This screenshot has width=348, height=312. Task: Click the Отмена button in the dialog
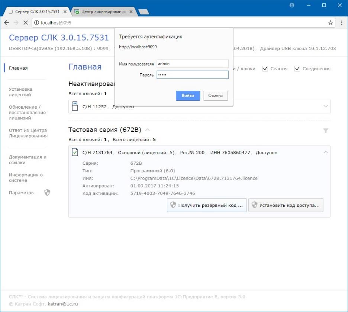click(x=216, y=96)
